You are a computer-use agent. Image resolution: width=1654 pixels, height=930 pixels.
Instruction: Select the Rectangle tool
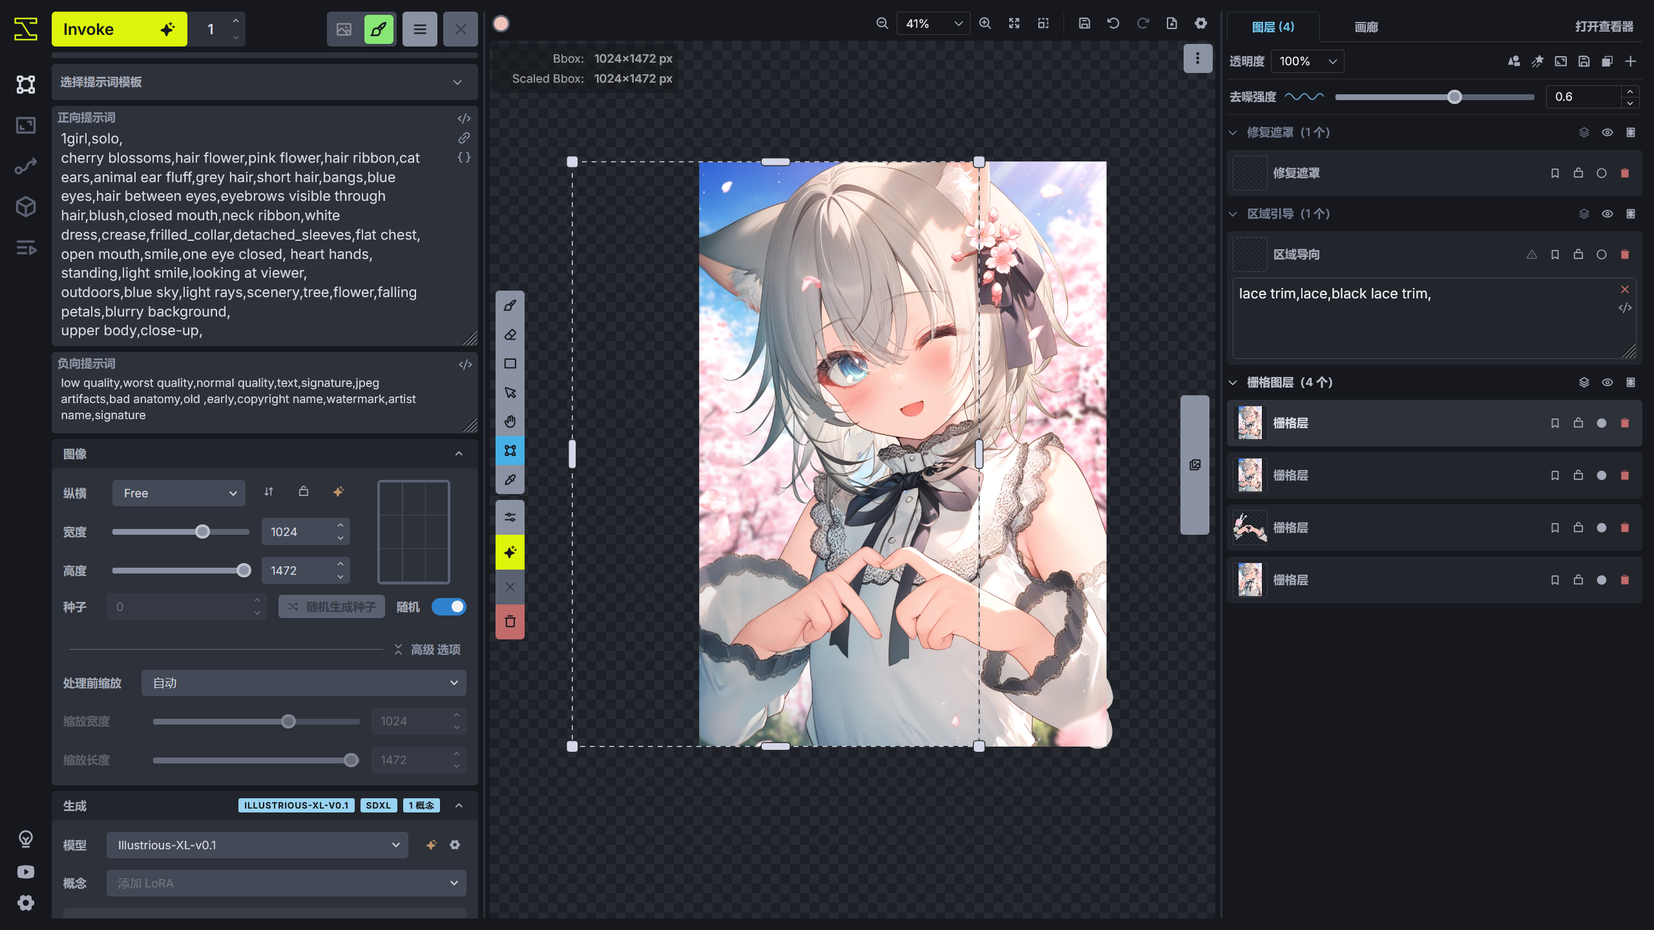510,364
